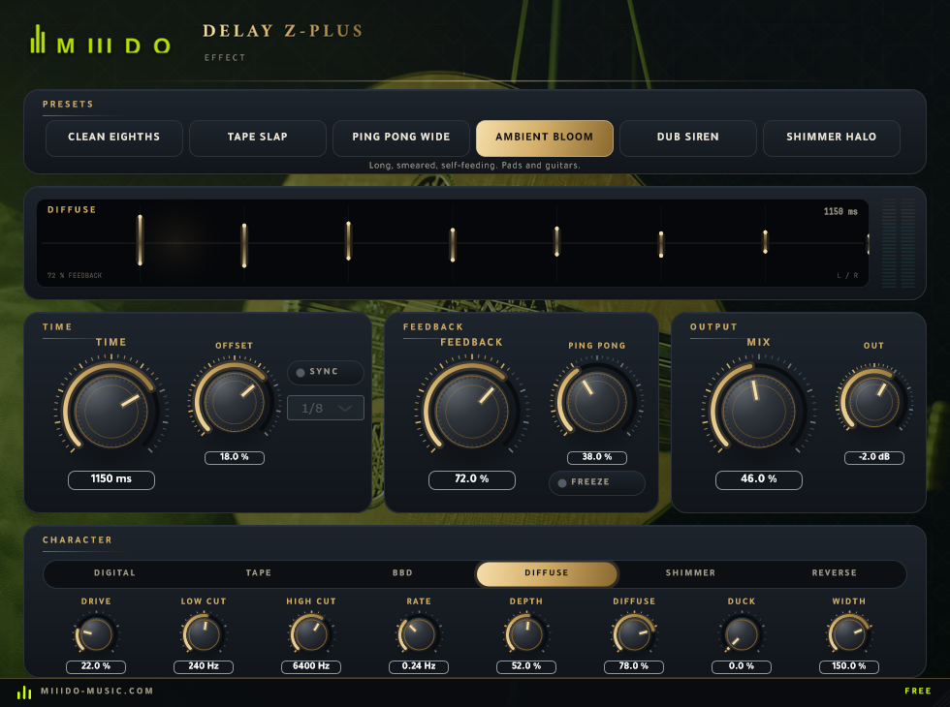Image resolution: width=950 pixels, height=707 pixels.
Task: Click the 46.0 % mix value field
Action: pos(759,480)
